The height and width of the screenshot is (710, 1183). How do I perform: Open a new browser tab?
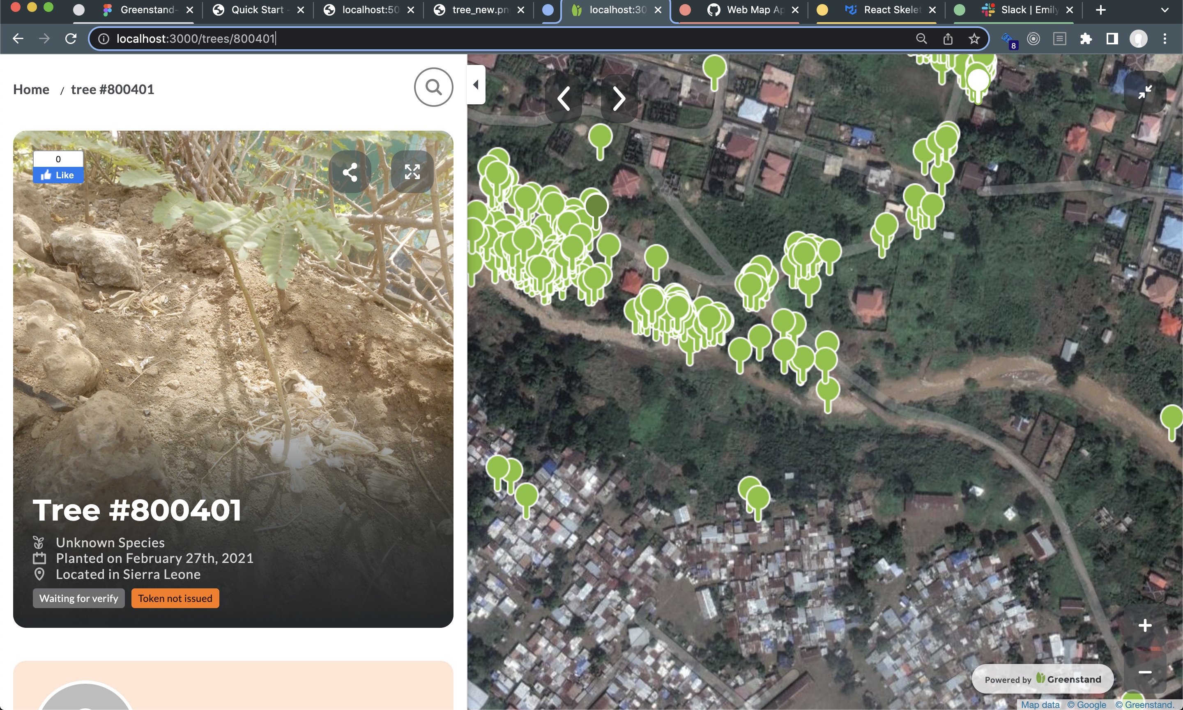coord(1101,10)
